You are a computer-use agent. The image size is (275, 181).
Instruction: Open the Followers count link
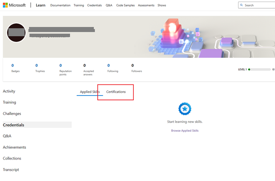click(133, 66)
